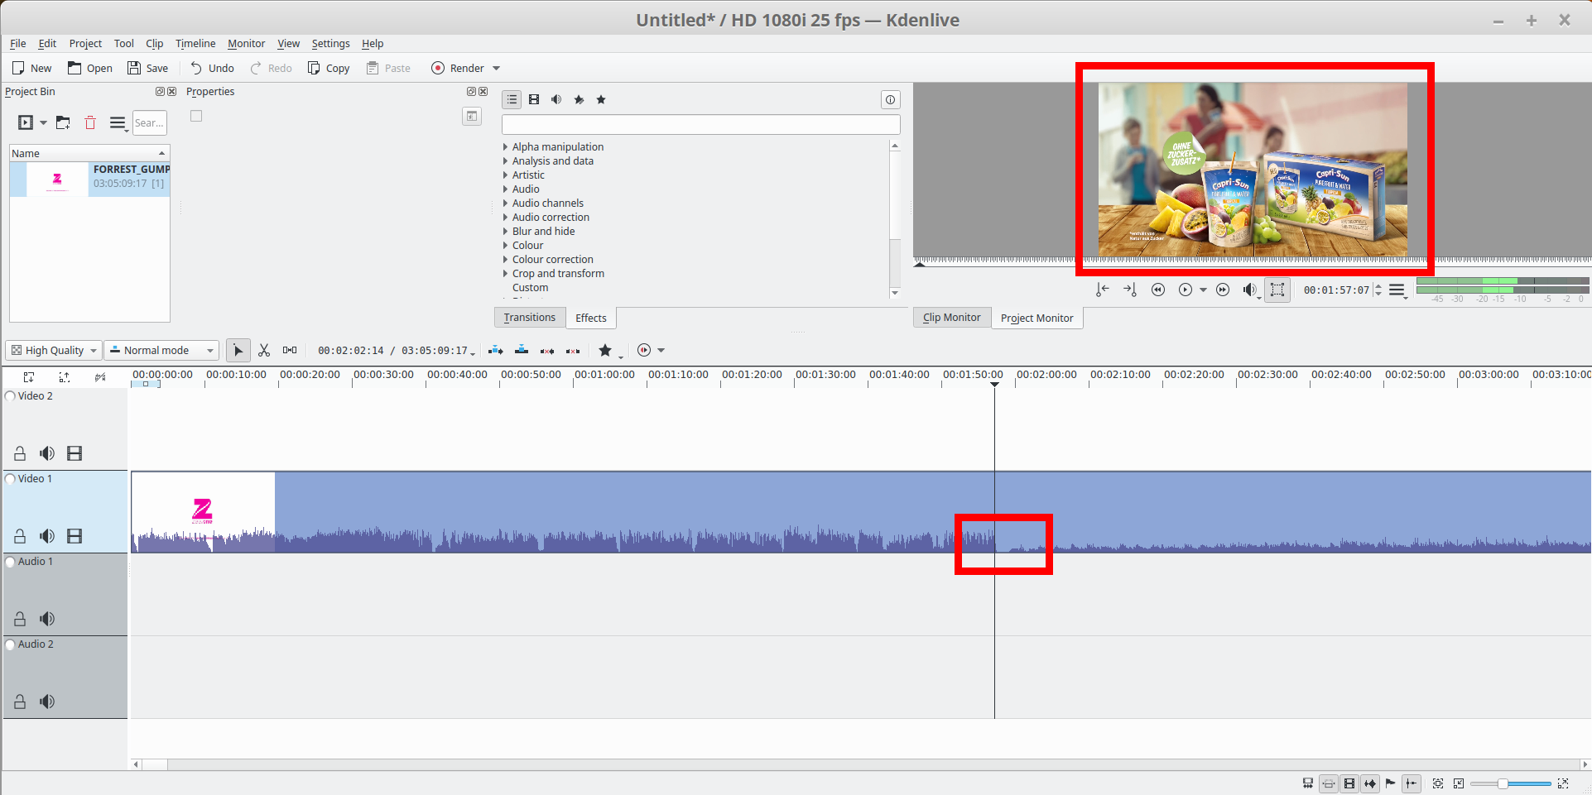1592x795 pixels.
Task: Open the Project menu
Action: (85, 44)
